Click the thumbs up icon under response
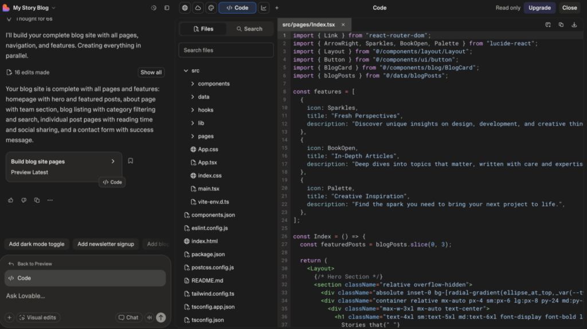 (x=10, y=200)
